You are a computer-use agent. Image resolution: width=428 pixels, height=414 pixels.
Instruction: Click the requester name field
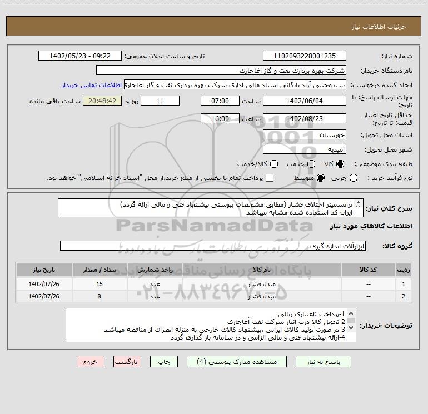click(235, 84)
